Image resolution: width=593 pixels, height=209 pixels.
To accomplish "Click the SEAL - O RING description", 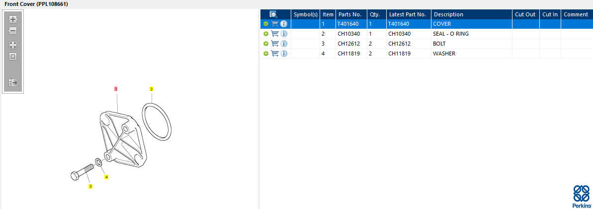I will click(472, 34).
